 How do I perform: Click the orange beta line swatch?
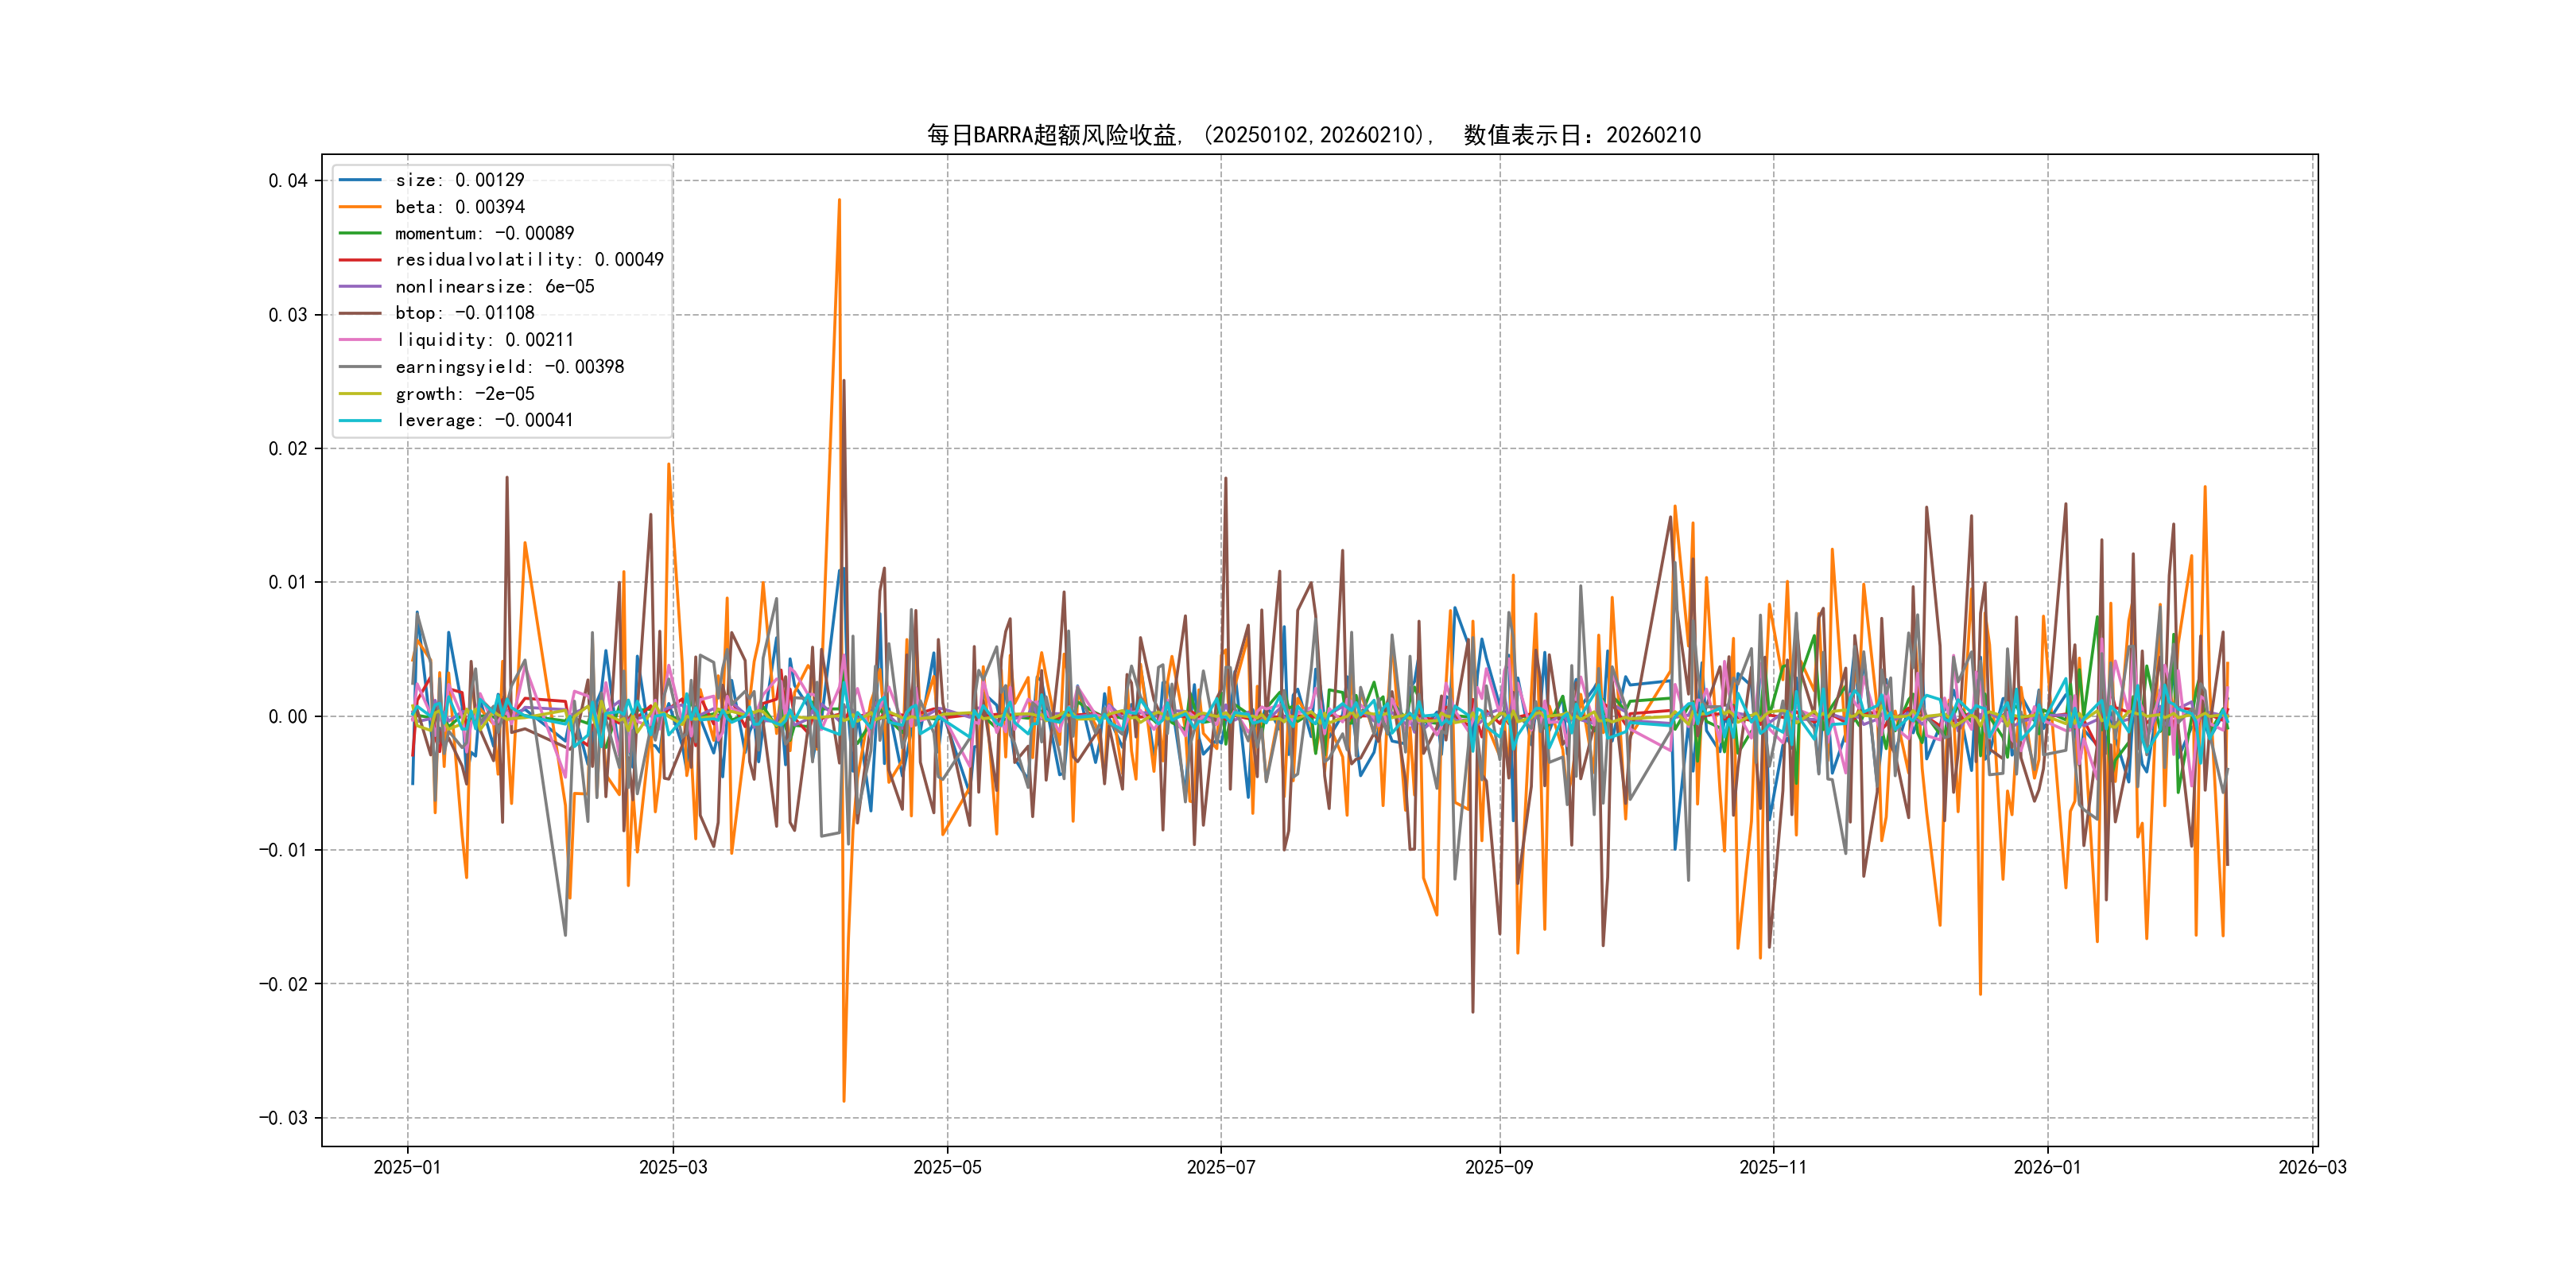[x=360, y=207]
